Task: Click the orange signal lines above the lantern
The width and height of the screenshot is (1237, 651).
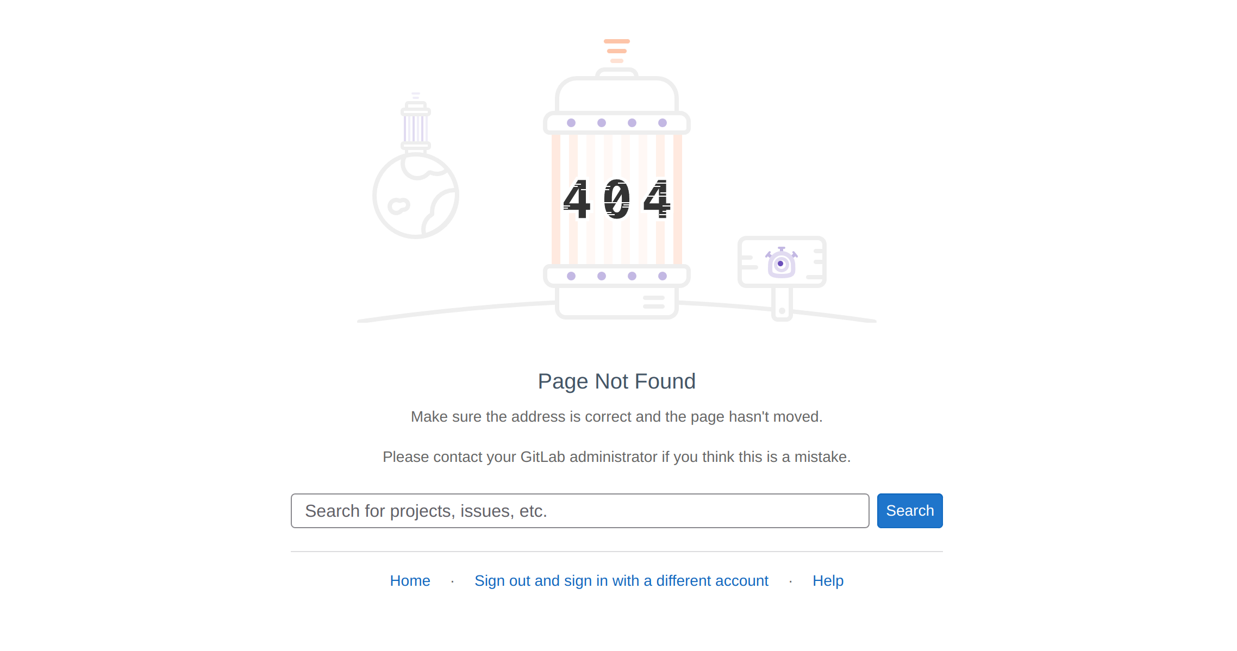Action: 617,51
